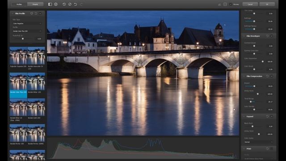The height and width of the screenshot is (161, 286).
Task: Reset the Film Compression section
Action: coord(267,76)
